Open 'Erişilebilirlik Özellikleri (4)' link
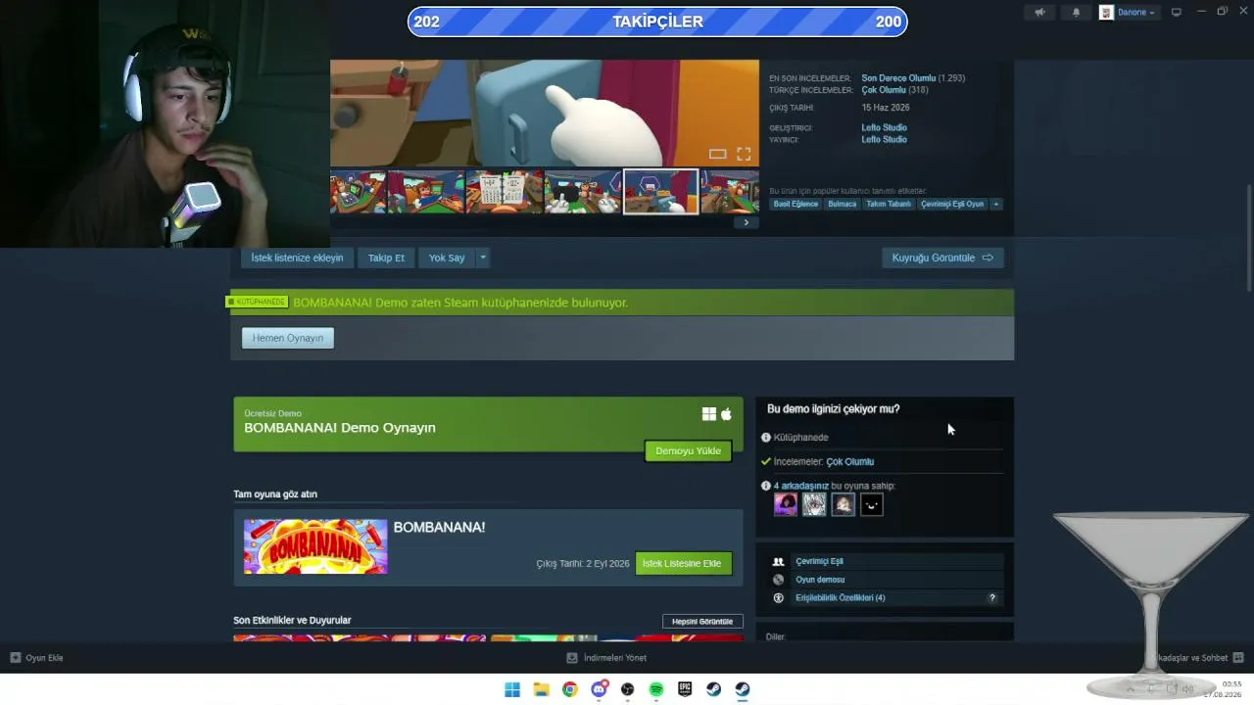 coord(841,597)
